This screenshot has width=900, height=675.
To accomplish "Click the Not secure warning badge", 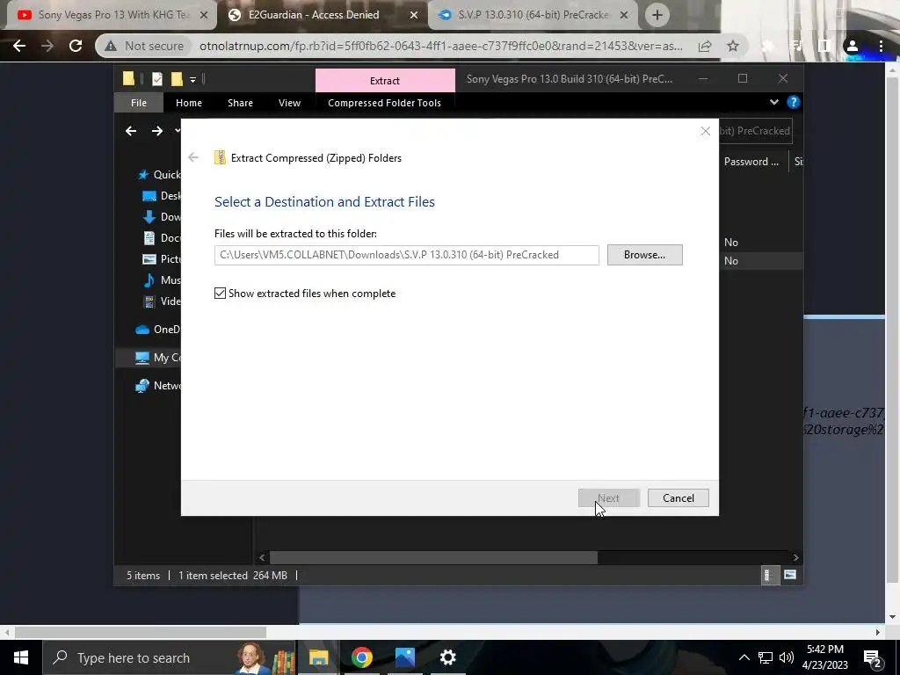I will coord(145,46).
